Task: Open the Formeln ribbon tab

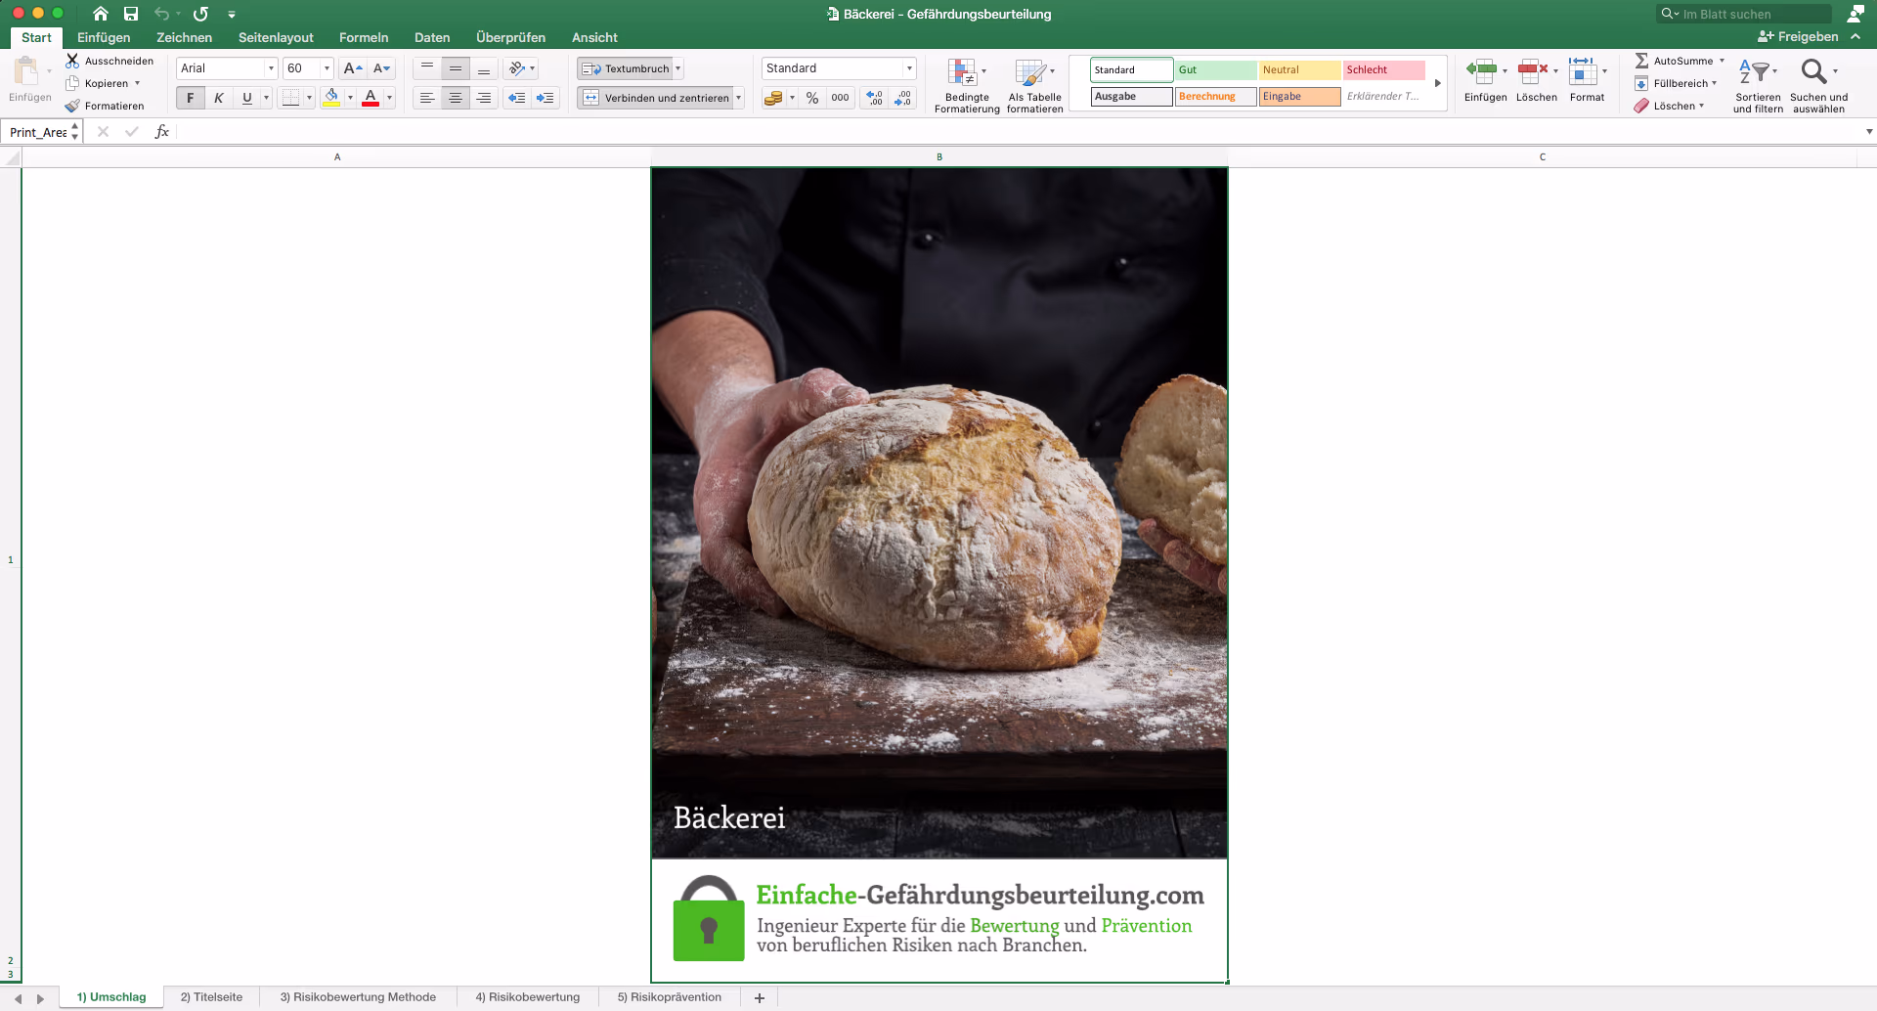Action: coord(364,37)
